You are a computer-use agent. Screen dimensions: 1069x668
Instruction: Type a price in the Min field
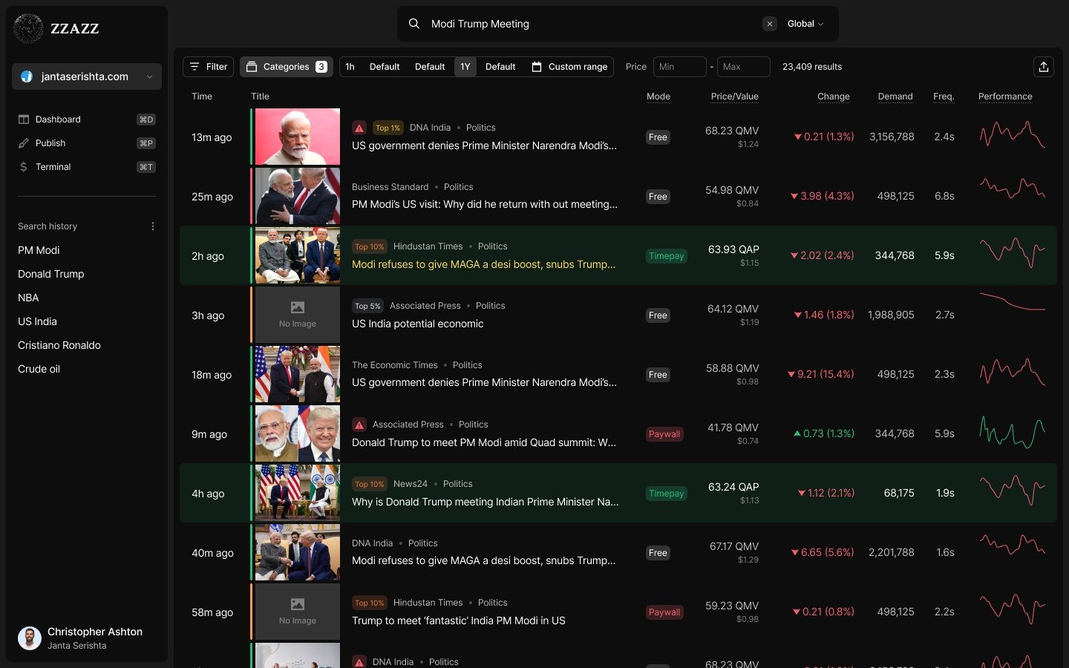point(679,67)
